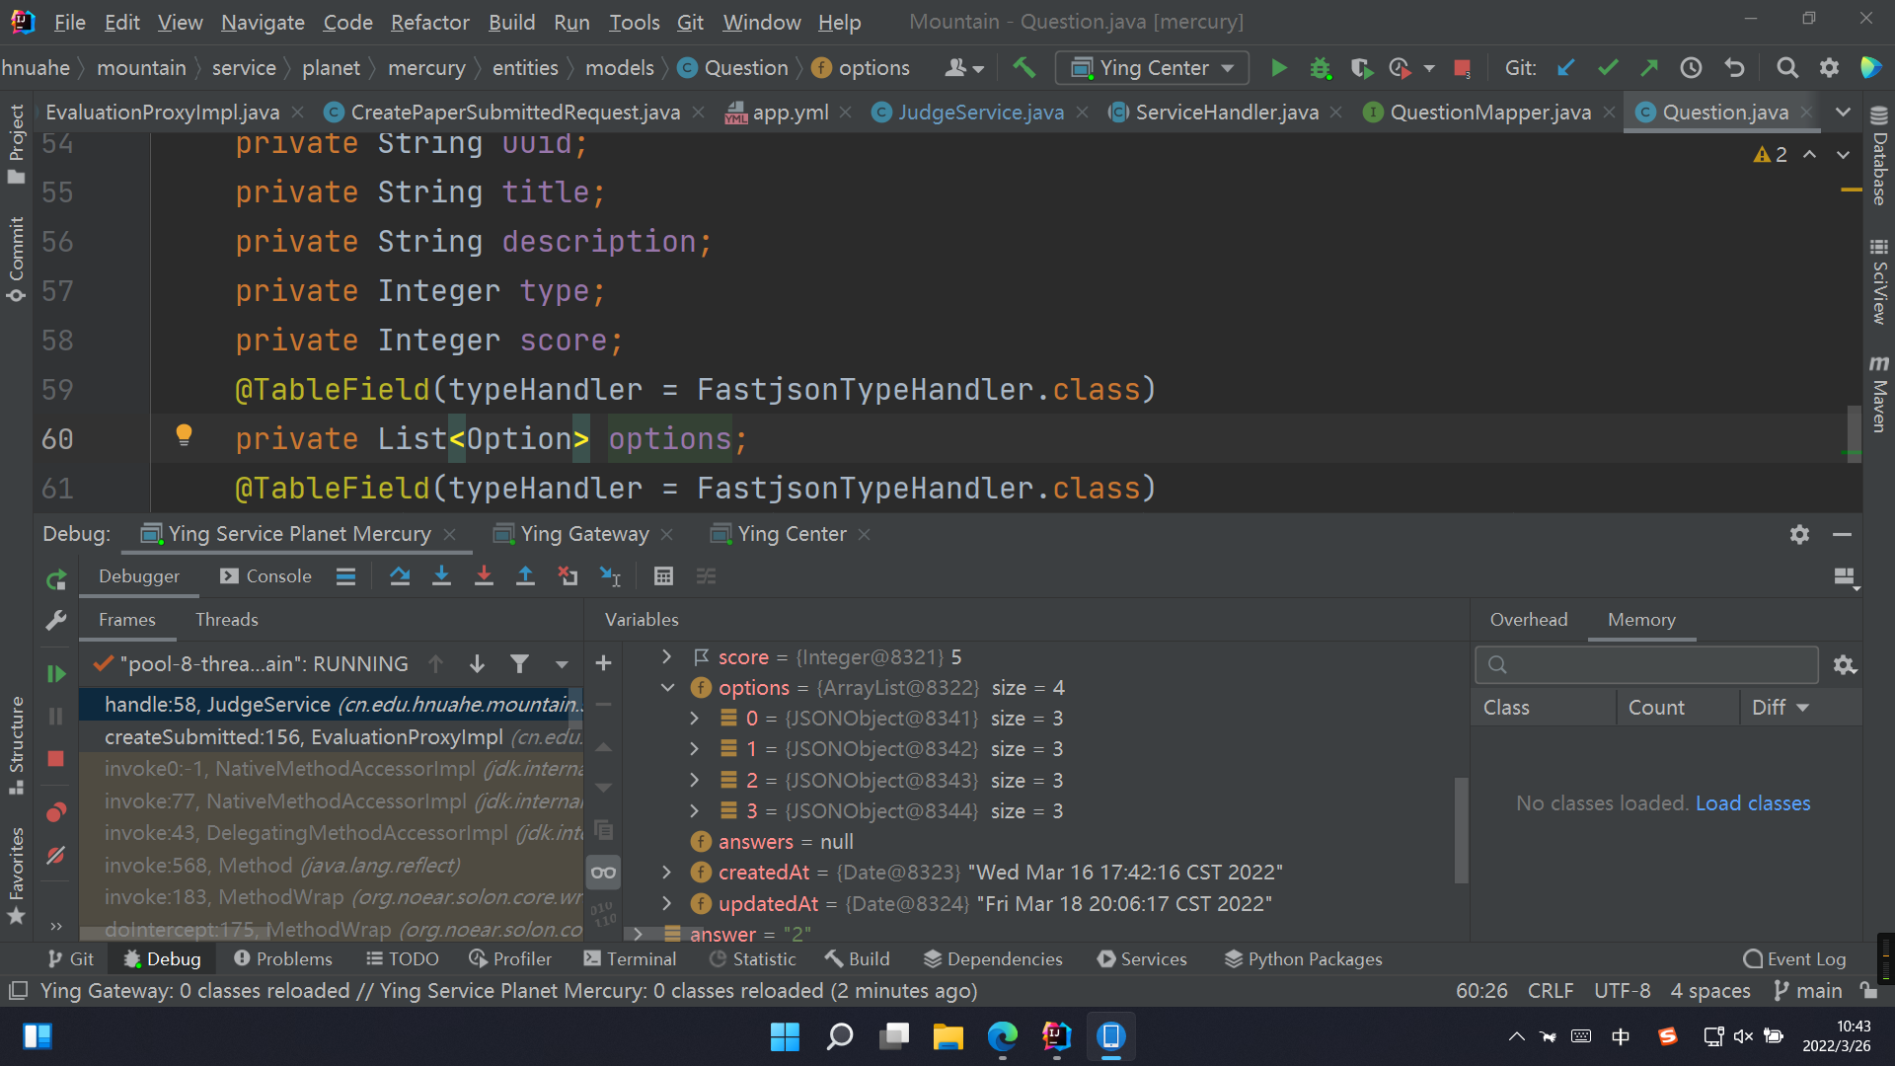
Task: Switch to Console tab in debugger
Action: click(x=265, y=576)
